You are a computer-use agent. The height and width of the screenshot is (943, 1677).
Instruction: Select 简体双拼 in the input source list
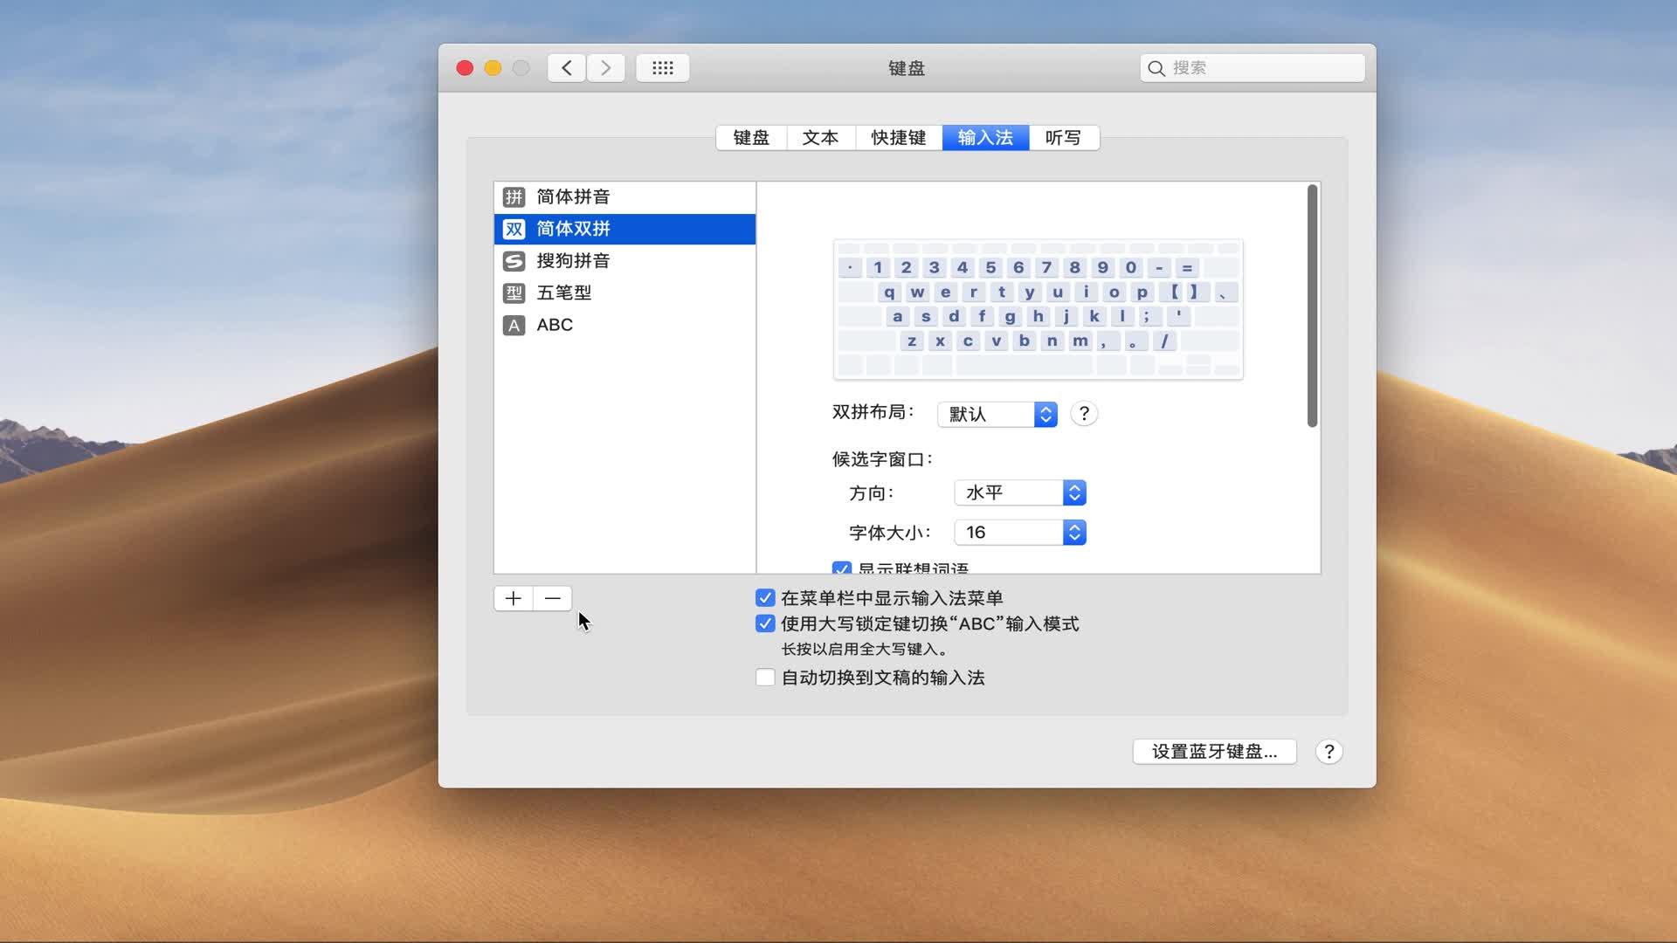coord(625,229)
